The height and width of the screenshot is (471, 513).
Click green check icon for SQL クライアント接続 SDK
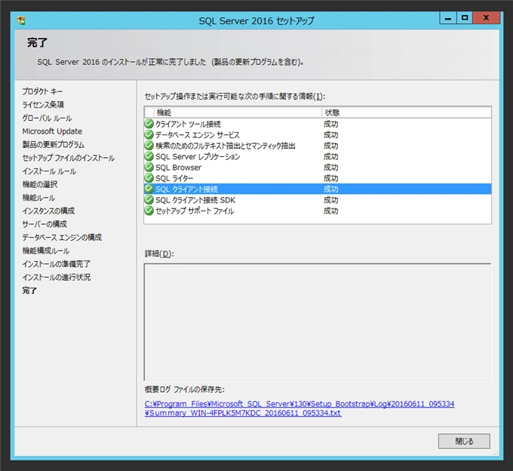149,200
